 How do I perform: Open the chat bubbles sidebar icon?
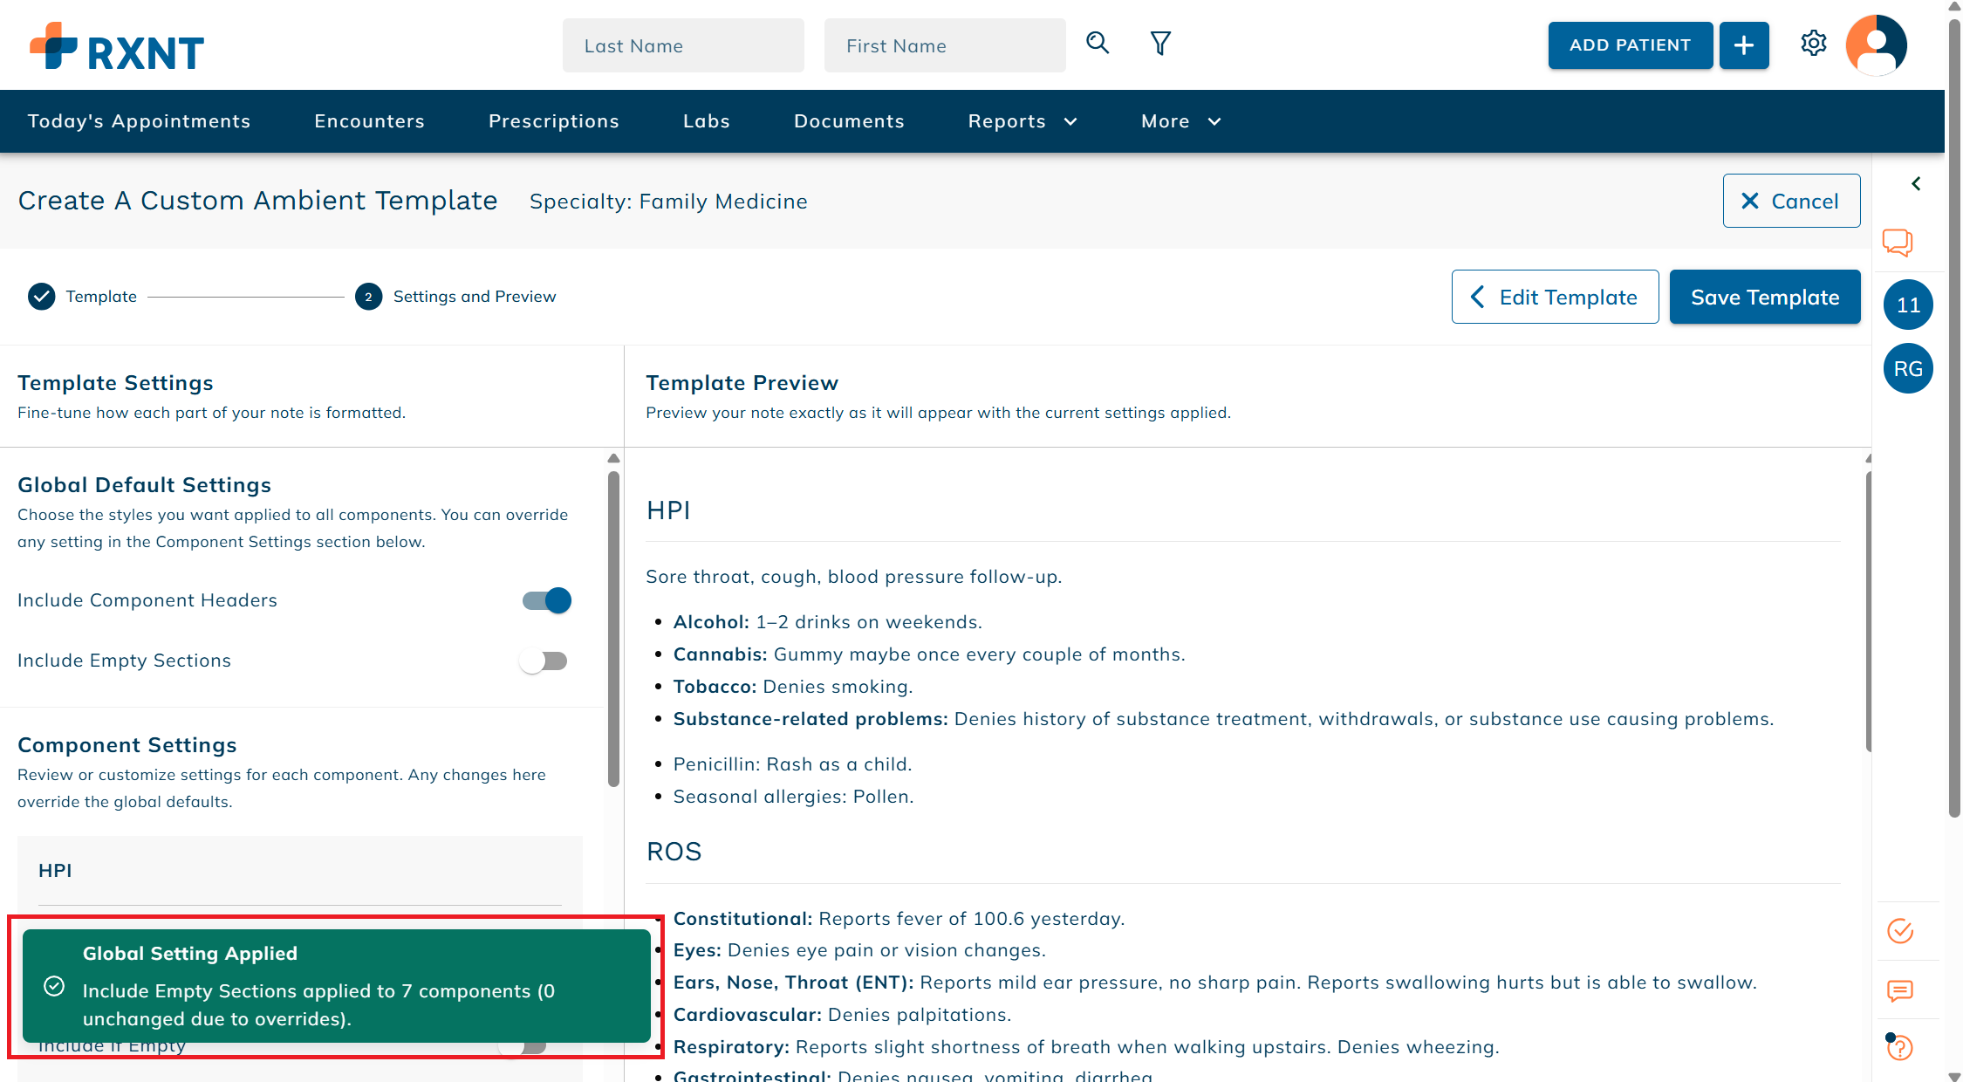(x=1898, y=242)
